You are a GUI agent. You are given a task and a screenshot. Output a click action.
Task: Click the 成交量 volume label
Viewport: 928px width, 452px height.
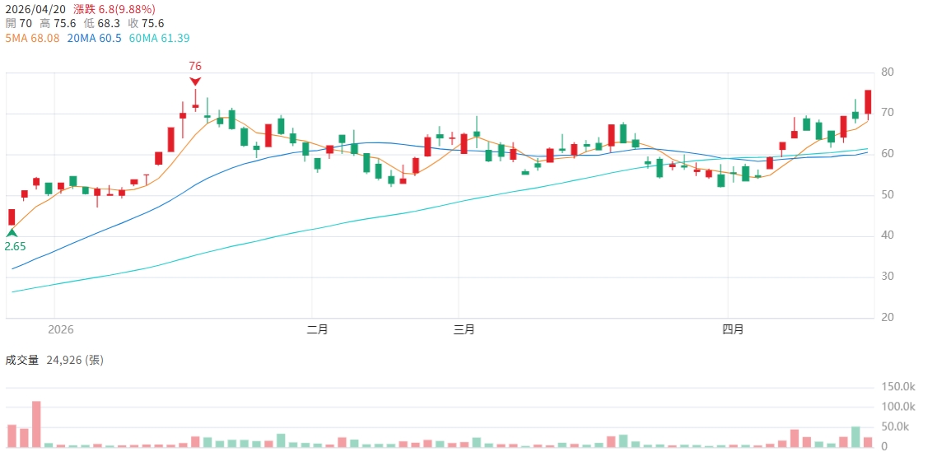pos(22,360)
